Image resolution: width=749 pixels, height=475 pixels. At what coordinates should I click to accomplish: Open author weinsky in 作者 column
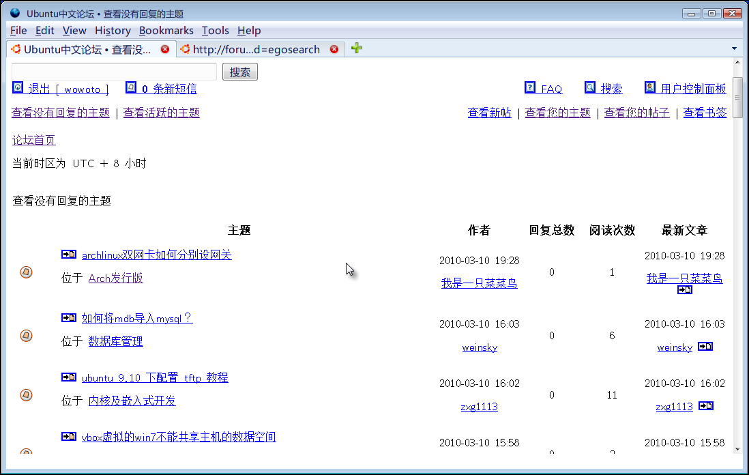point(480,347)
